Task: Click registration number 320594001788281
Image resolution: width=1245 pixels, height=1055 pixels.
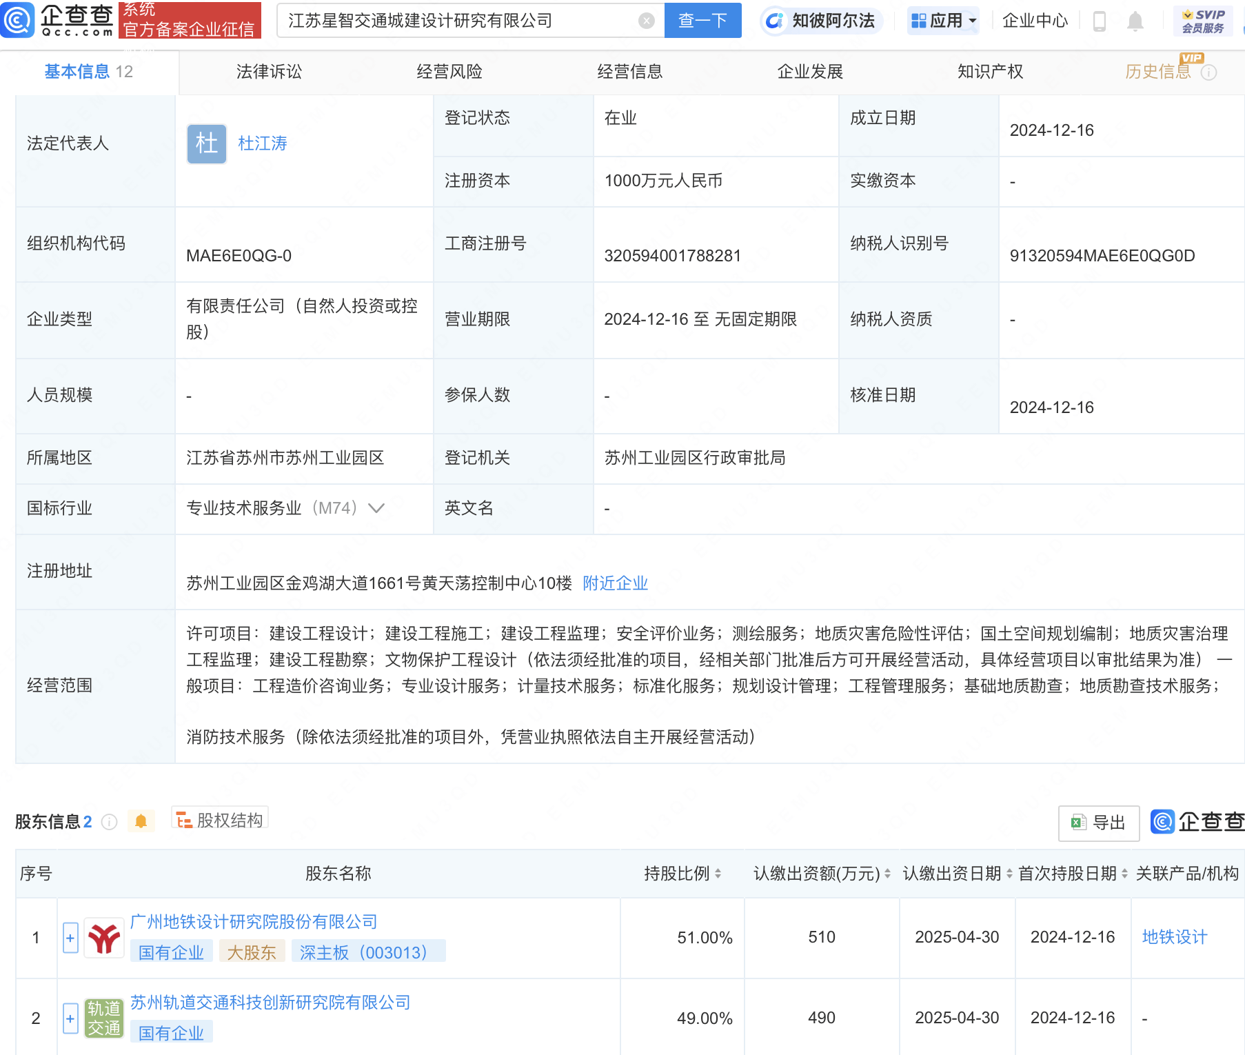Action: [x=673, y=256]
